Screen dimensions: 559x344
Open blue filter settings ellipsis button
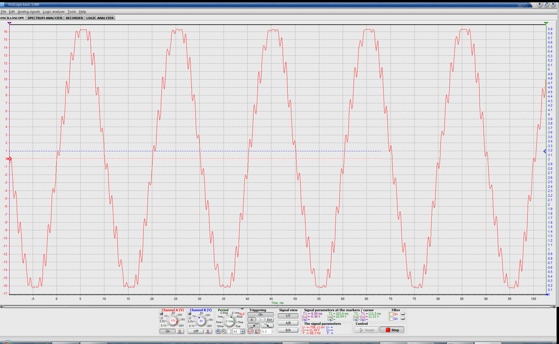coord(403,318)
